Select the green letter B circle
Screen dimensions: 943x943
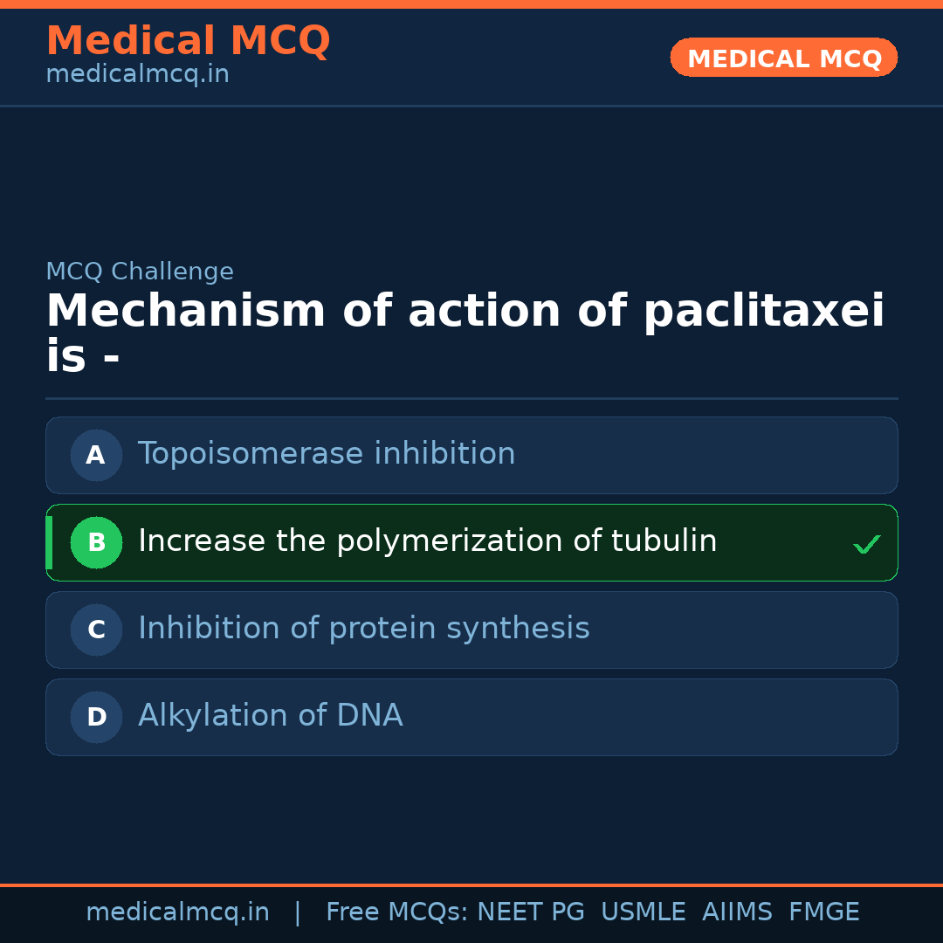[96, 542]
